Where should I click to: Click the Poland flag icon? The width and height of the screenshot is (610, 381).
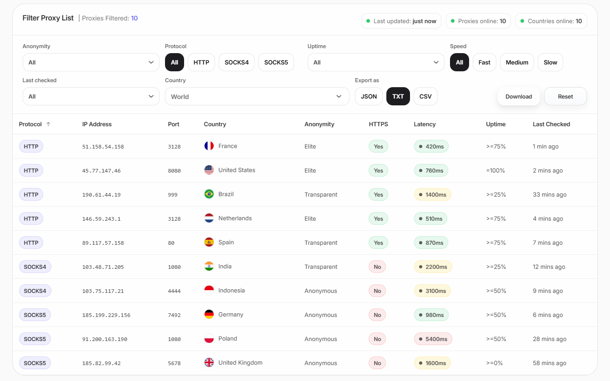tap(209, 338)
